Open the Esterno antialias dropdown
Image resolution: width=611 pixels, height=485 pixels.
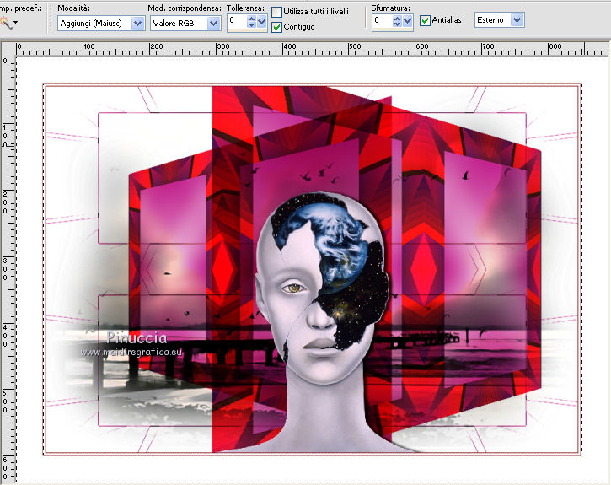[499, 20]
